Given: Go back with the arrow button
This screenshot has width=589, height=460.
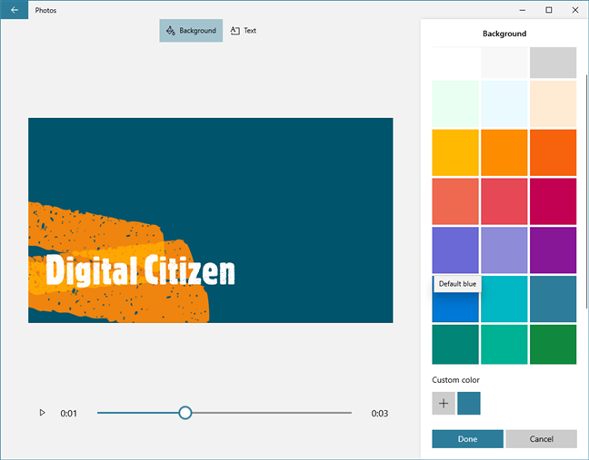Looking at the screenshot, I should [x=15, y=10].
